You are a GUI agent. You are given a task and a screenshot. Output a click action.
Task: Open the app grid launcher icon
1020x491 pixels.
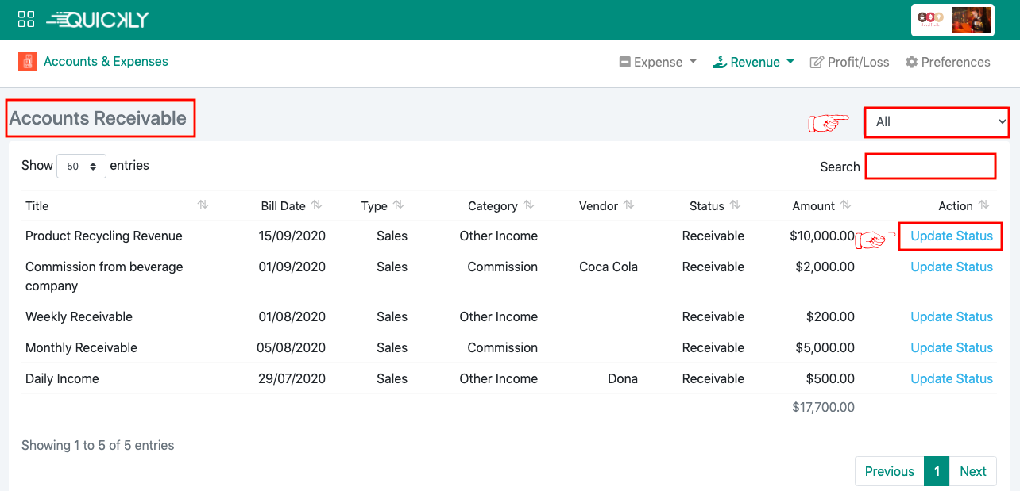tap(26, 20)
